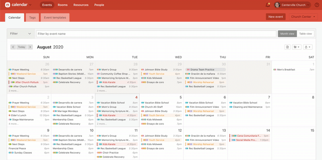This screenshot has width=322, height=160.
Task: Open Community Coffee Shop event
Action: [117, 74]
